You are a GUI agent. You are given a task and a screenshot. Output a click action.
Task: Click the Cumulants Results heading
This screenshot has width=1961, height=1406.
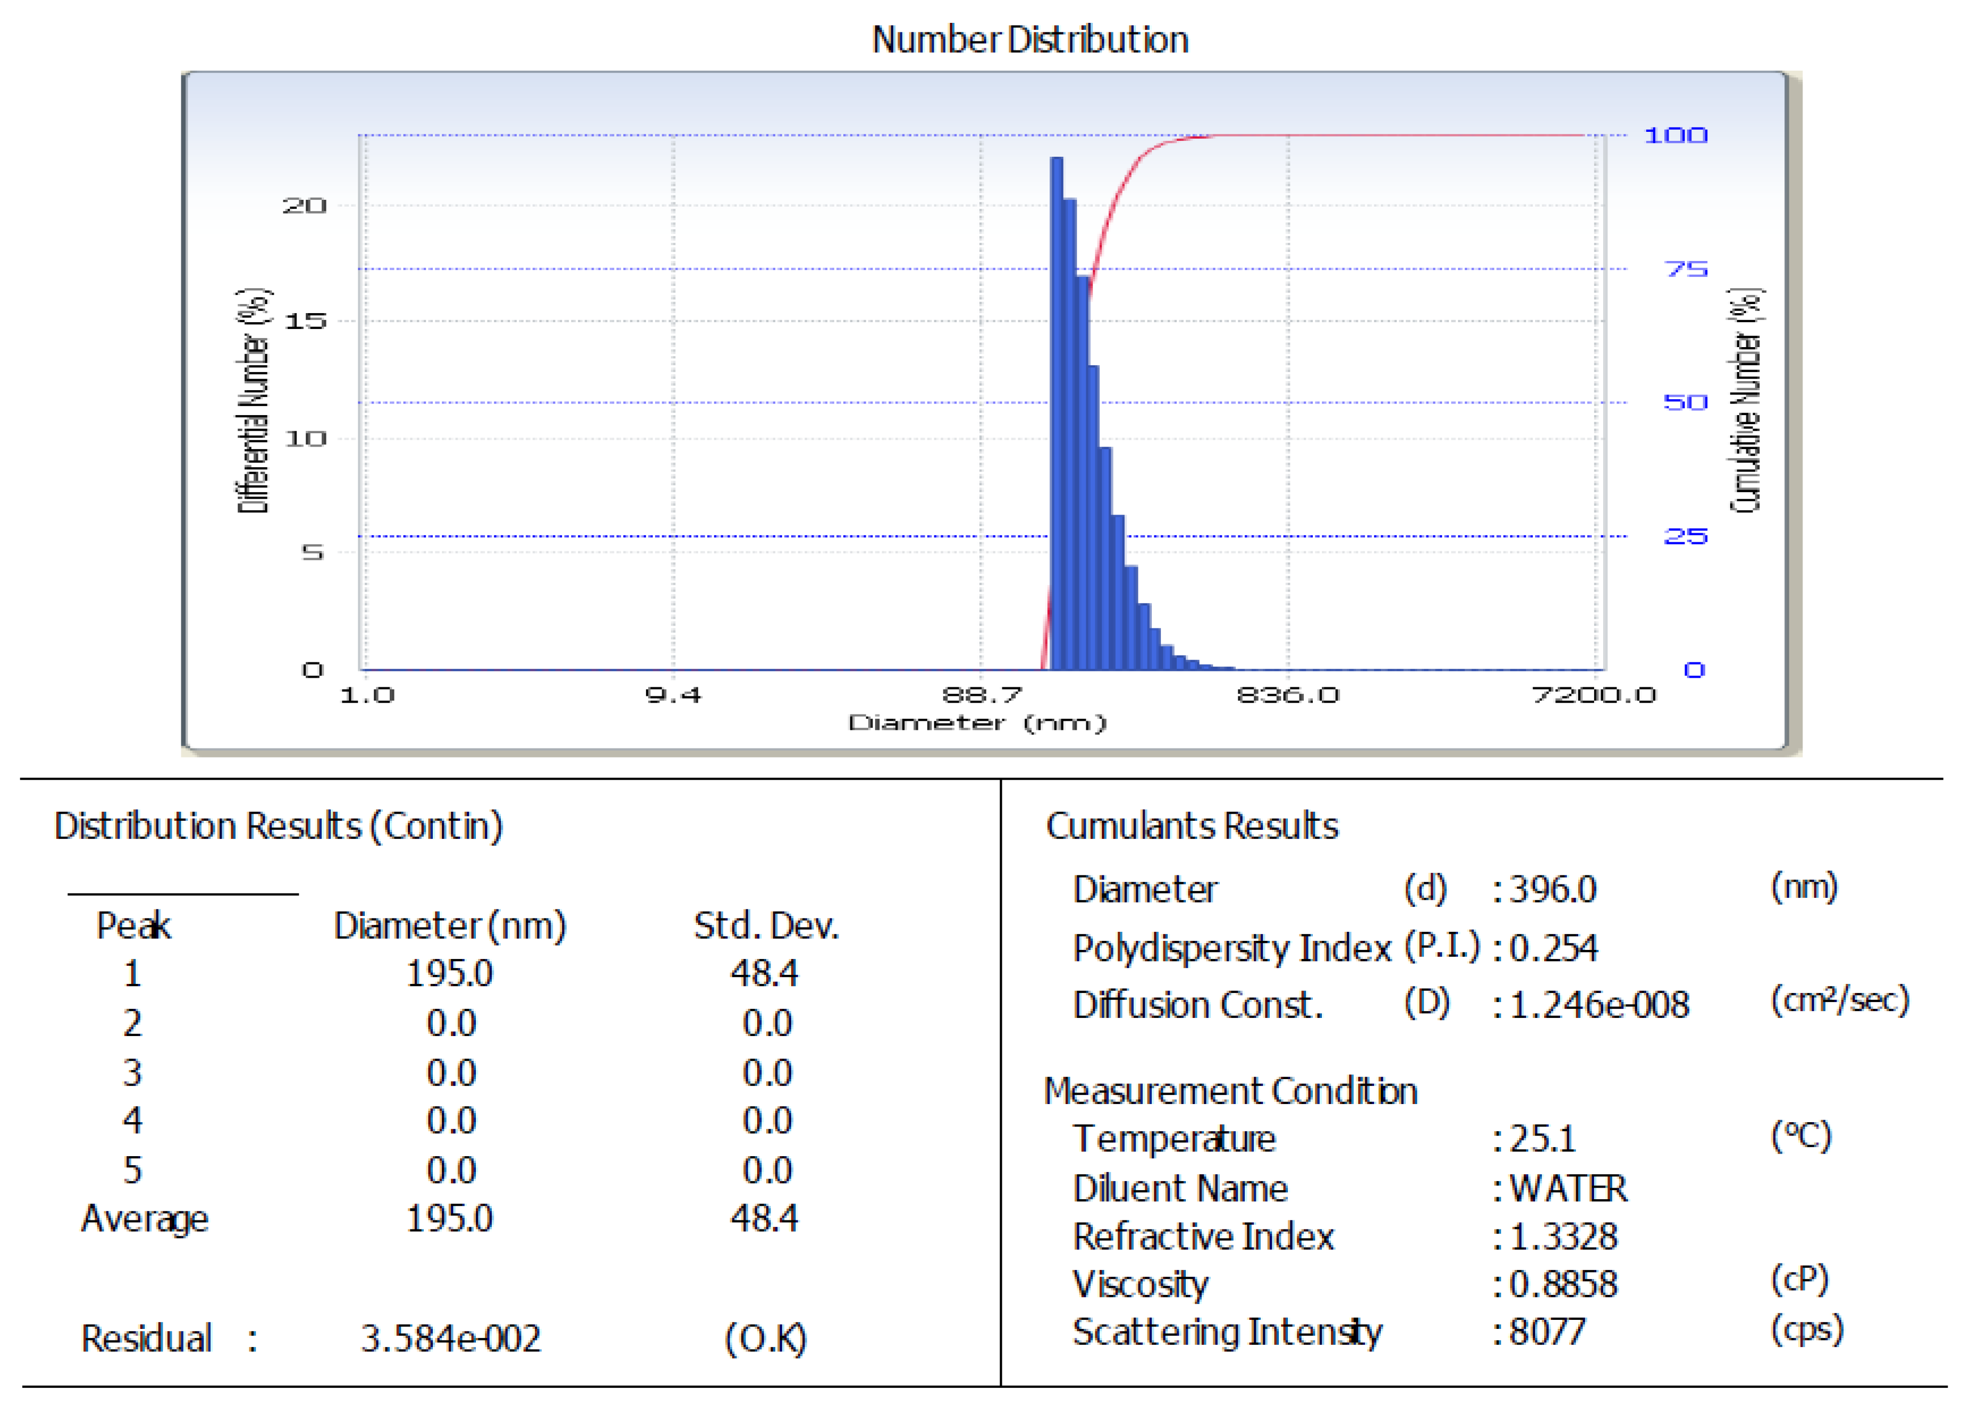point(1192,826)
